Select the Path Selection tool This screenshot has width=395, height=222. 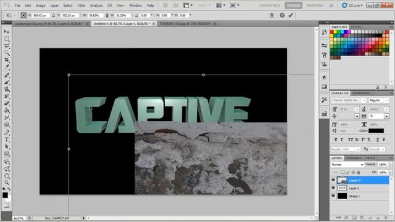[x=7, y=147]
